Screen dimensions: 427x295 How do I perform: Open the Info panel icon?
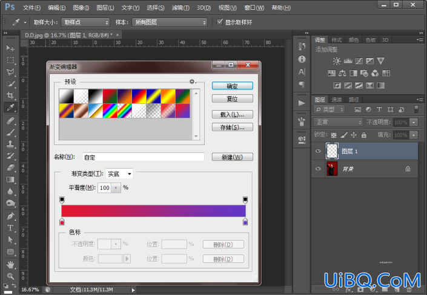[302, 59]
